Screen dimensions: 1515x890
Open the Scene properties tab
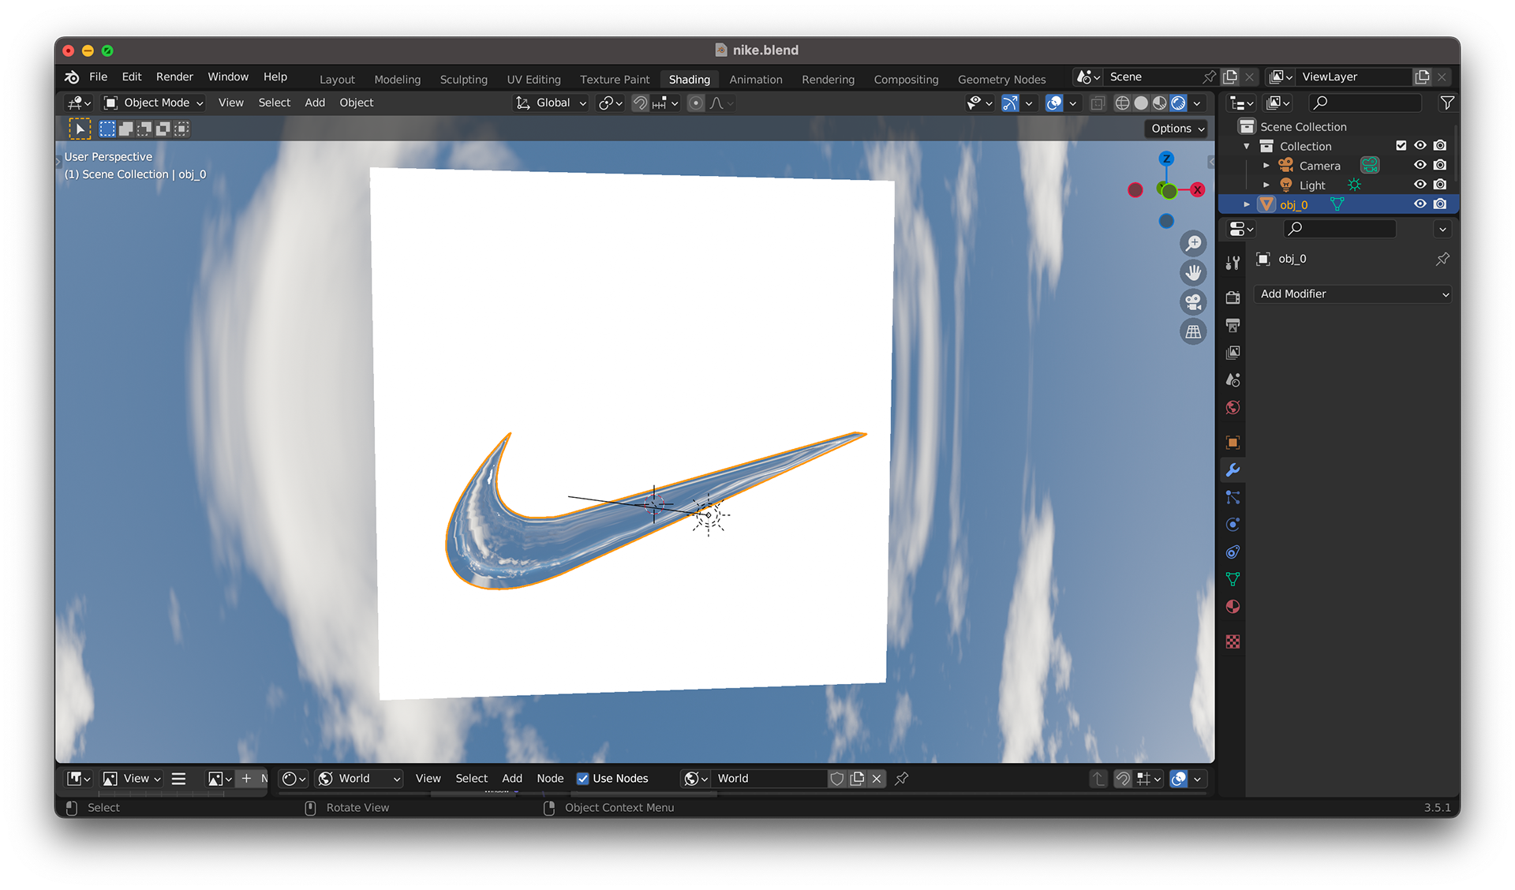[1233, 380]
